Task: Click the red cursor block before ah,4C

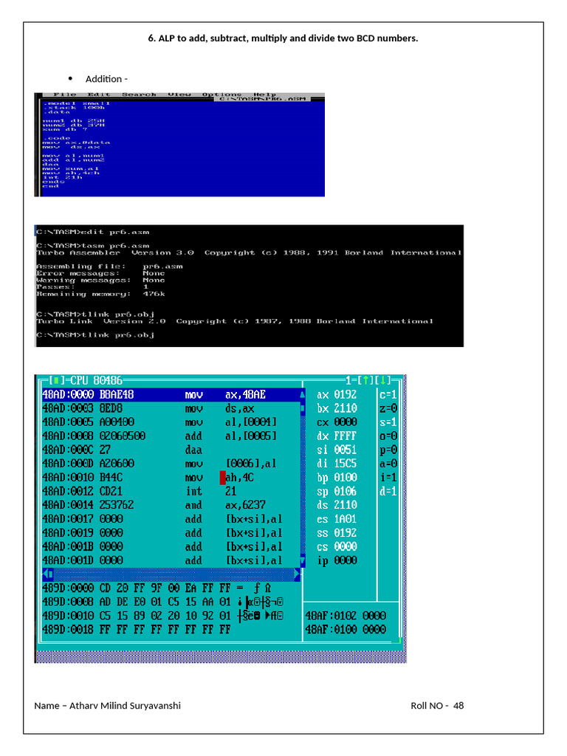Action: point(223,478)
